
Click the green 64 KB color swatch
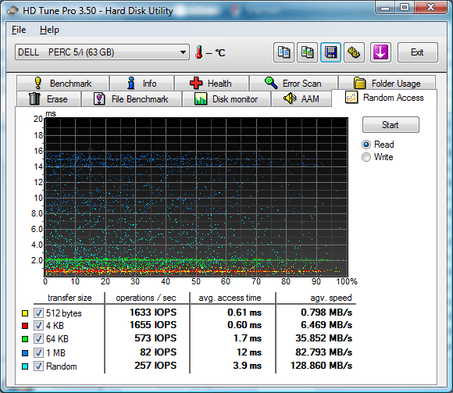25,338
